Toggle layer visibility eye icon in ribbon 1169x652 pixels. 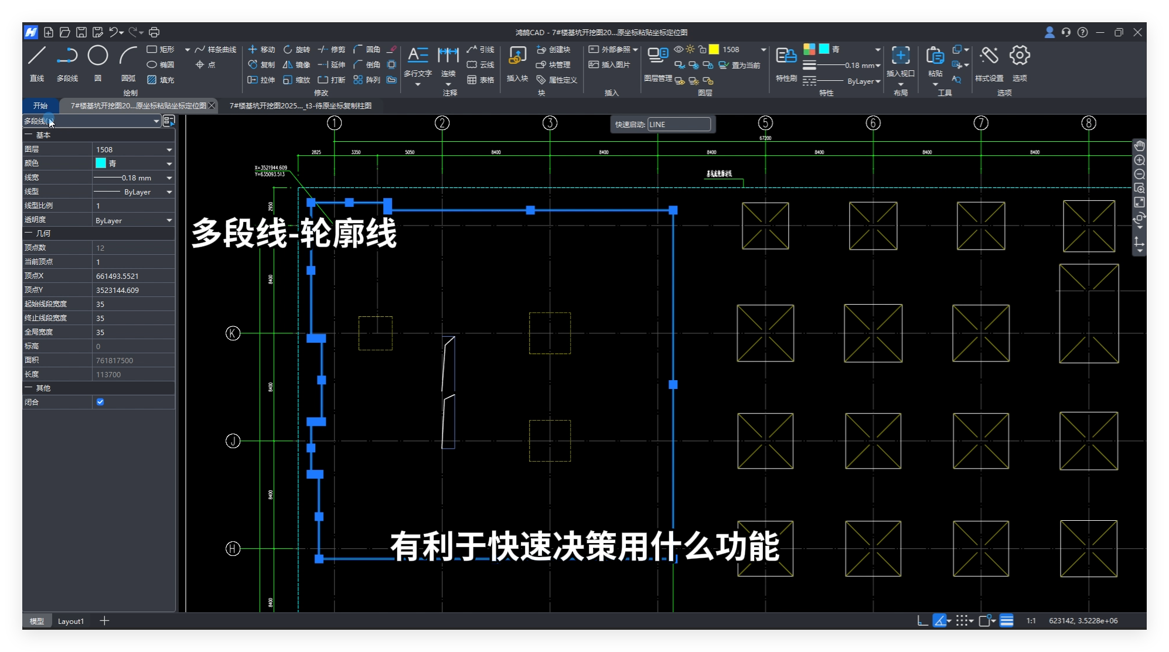click(x=679, y=49)
